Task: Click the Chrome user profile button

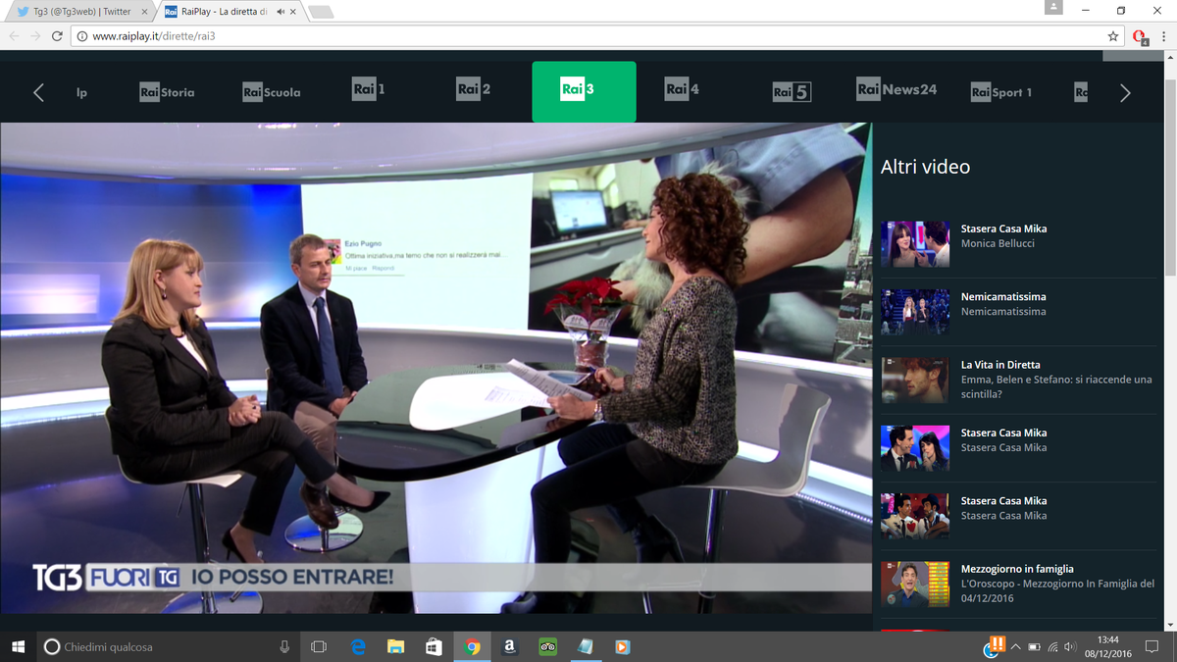Action: (1053, 8)
